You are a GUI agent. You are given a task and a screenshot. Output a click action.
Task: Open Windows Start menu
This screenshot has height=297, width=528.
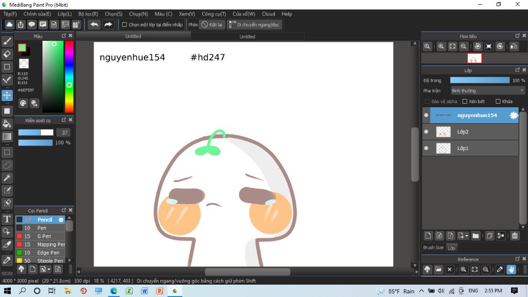[7, 291]
